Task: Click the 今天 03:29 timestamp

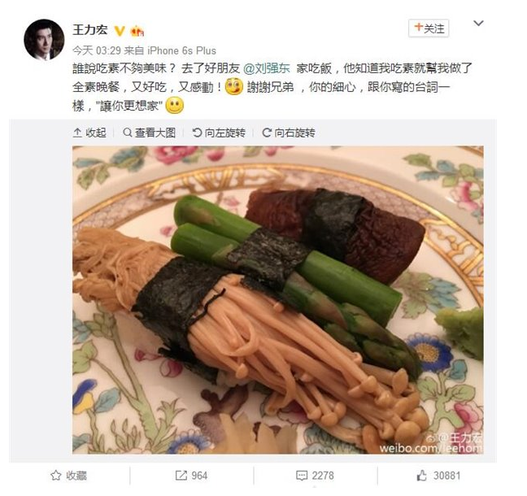Action: (x=97, y=50)
